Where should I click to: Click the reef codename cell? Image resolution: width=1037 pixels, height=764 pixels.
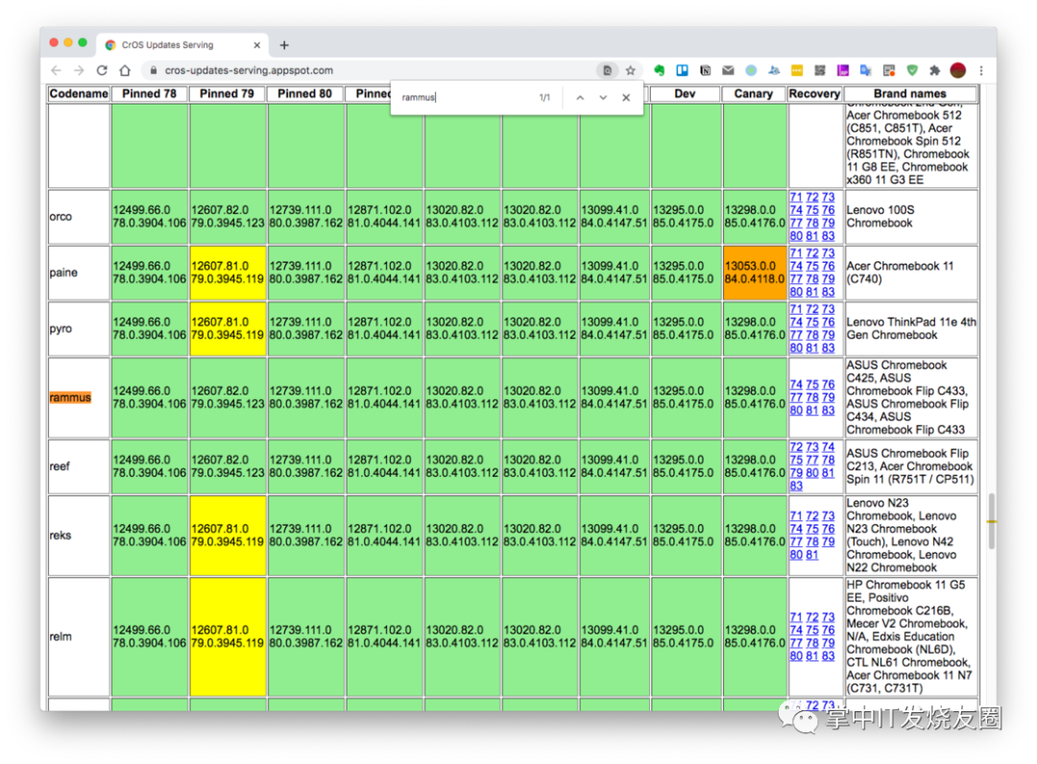[x=79, y=466]
